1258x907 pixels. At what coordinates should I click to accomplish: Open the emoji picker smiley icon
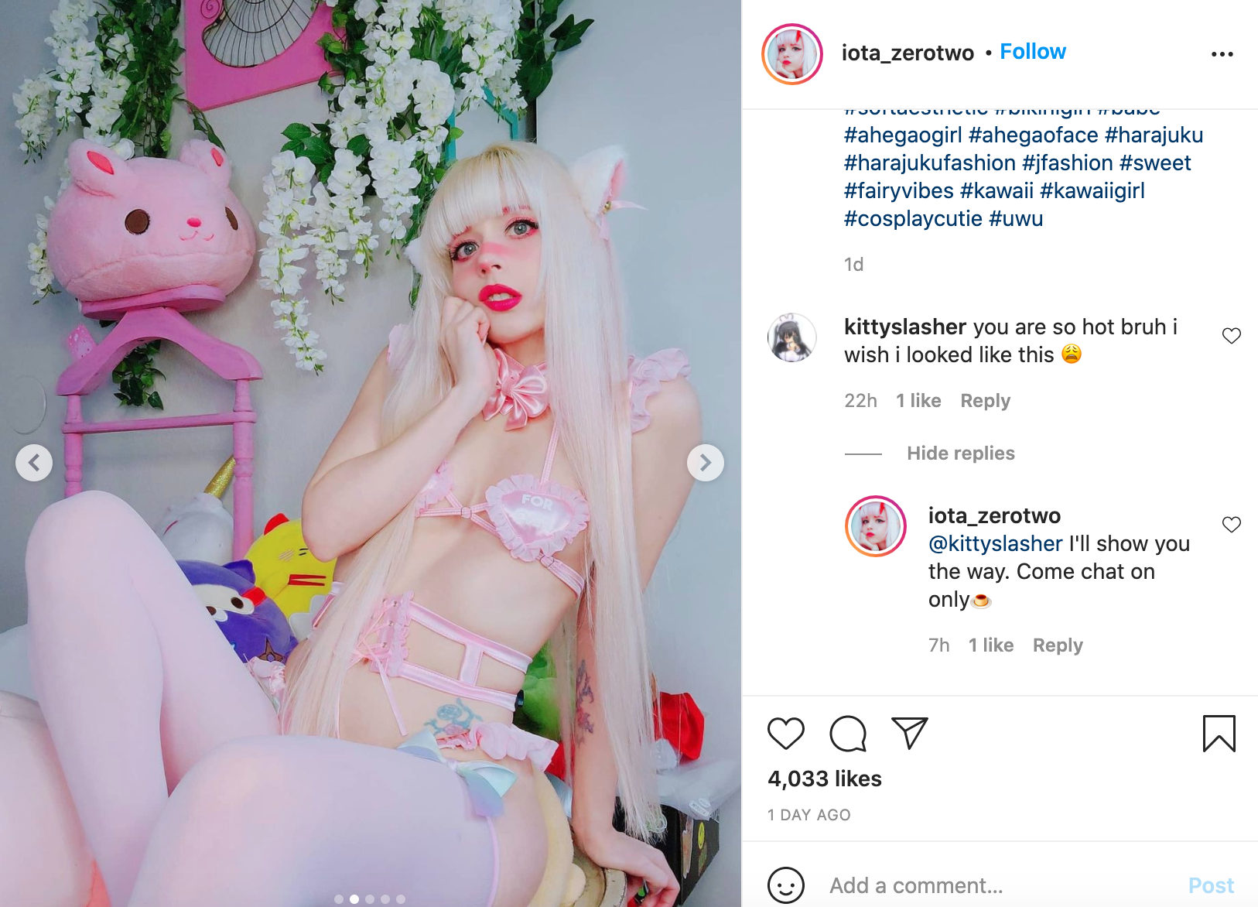(786, 885)
